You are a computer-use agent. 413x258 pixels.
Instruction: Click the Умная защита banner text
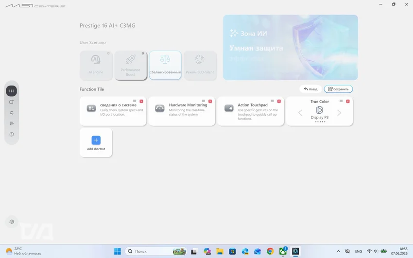256,48
